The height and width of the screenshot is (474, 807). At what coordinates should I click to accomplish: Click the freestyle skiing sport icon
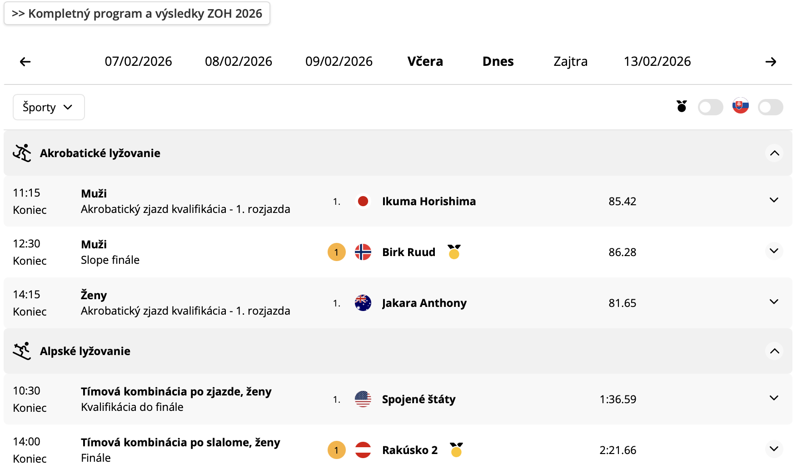pyautogui.click(x=22, y=153)
